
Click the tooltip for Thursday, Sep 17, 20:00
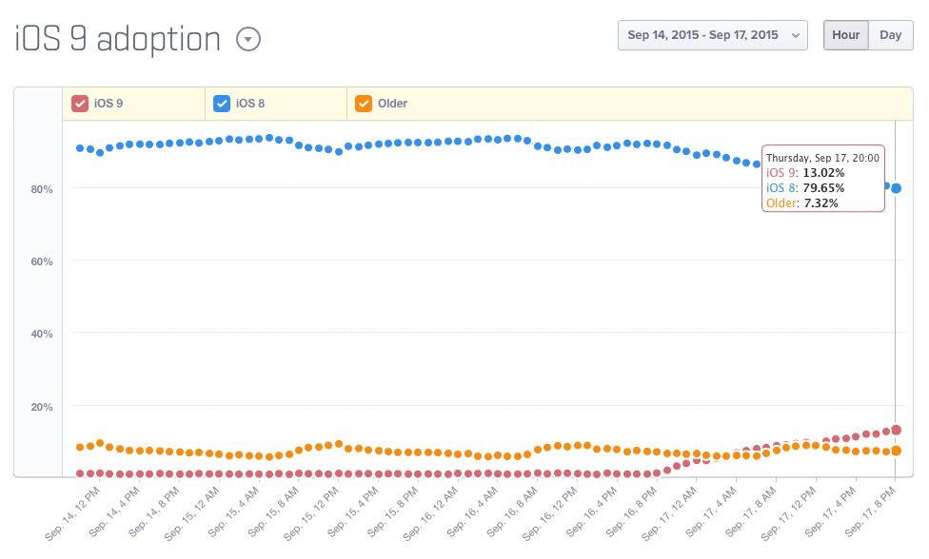[823, 179]
